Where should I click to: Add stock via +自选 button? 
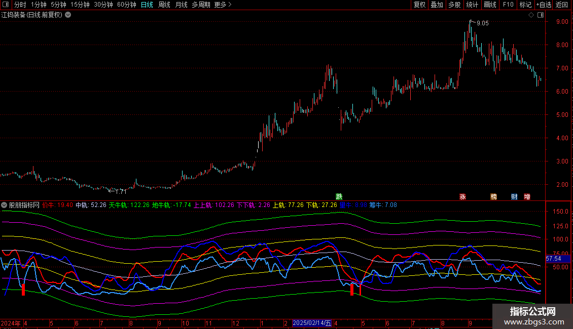543,5
